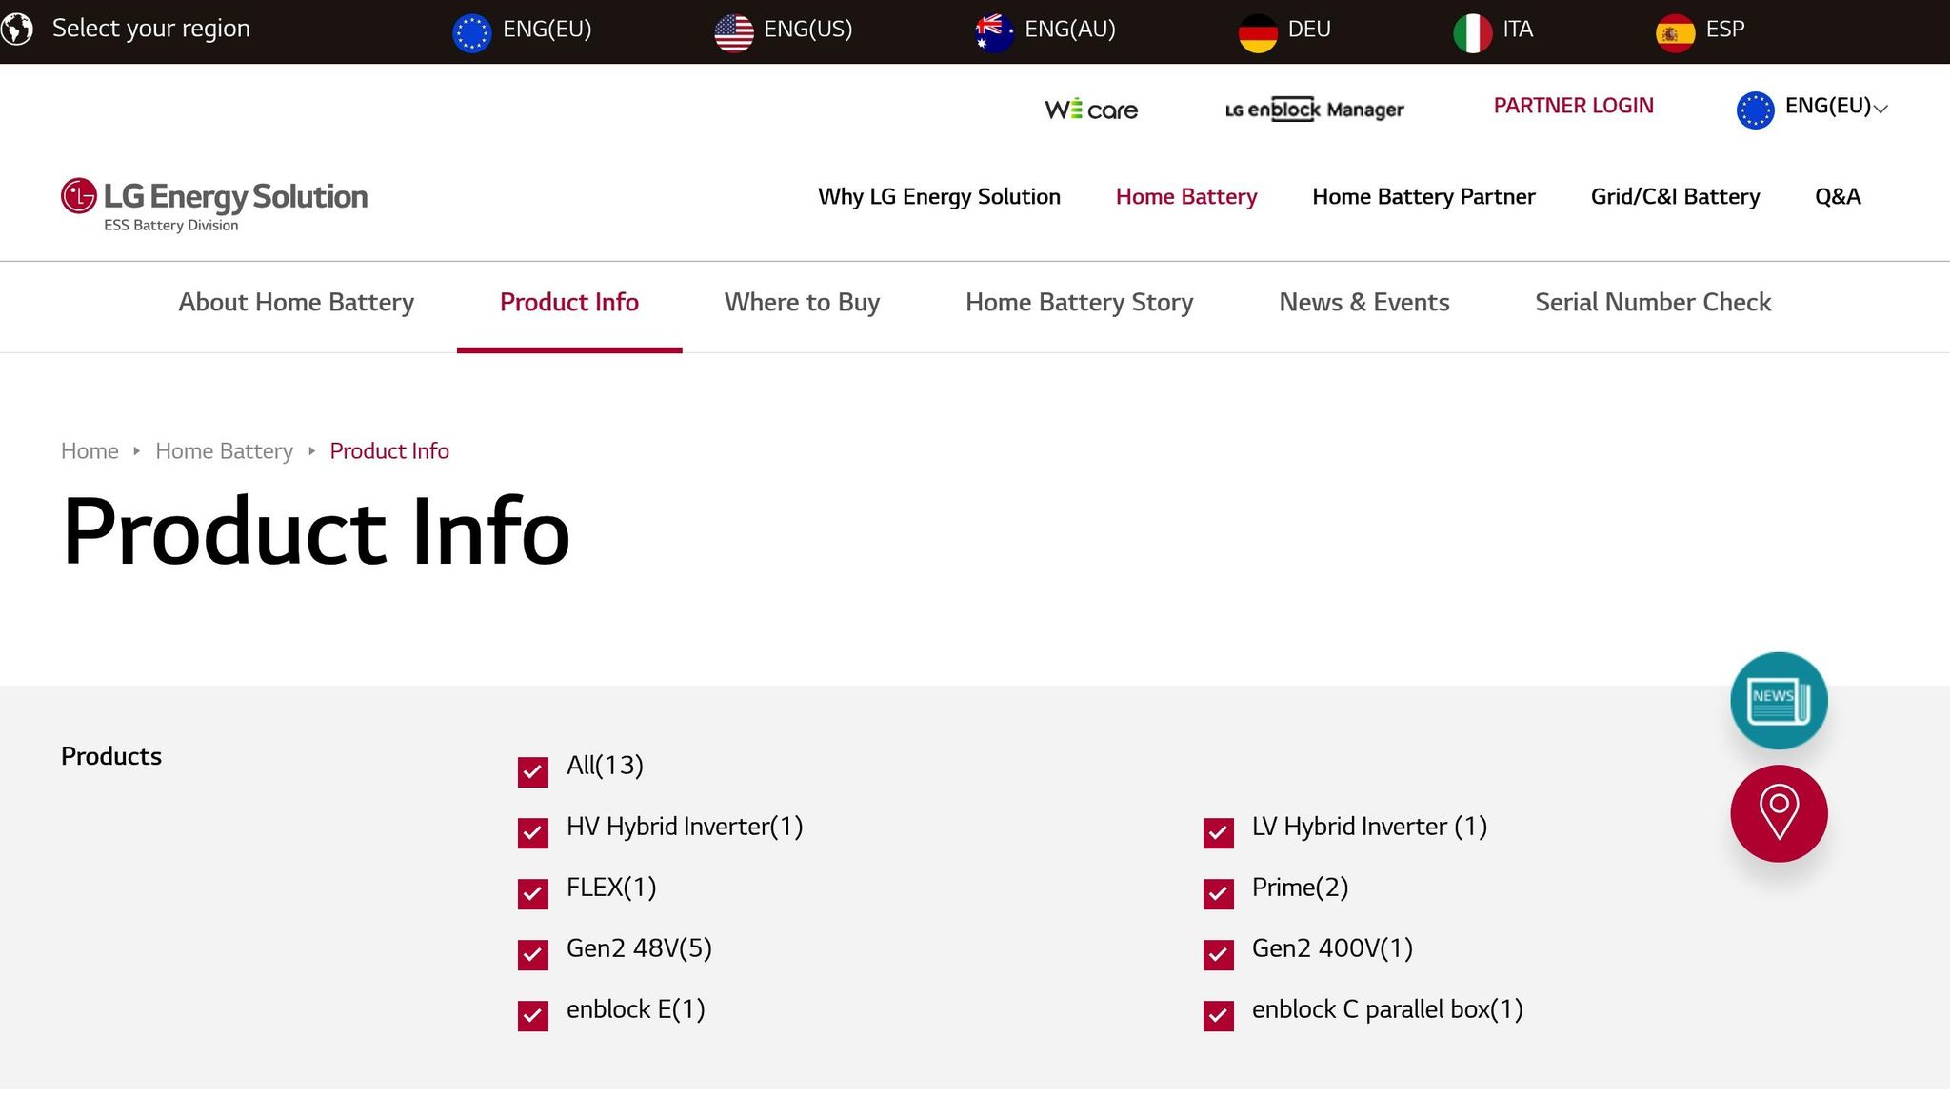
Task: Toggle the HV Hybrid Inverter(1) checkbox
Action: coord(533,832)
